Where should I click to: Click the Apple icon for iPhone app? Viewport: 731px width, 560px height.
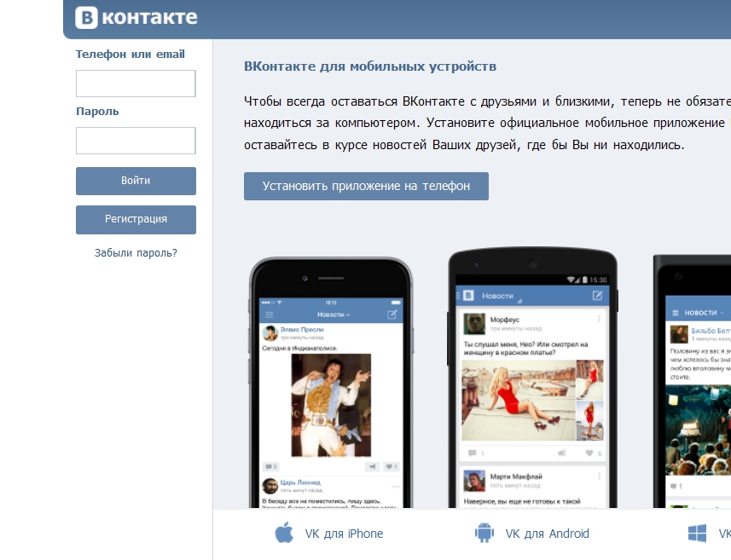tap(284, 533)
